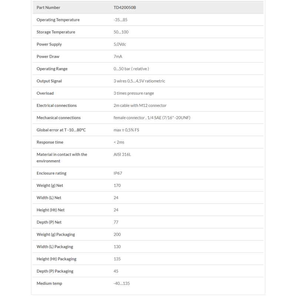Click the Global error row label
The image size is (296, 296).
[61, 130]
